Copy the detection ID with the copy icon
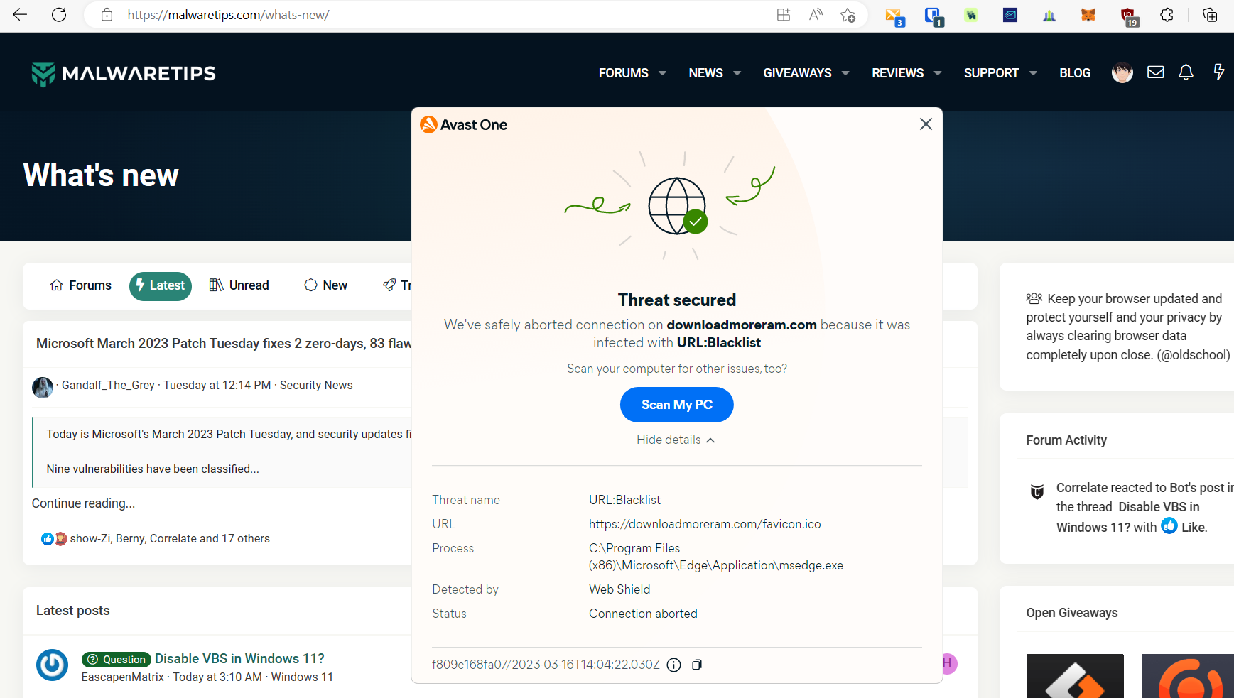The image size is (1234, 698). point(697,665)
